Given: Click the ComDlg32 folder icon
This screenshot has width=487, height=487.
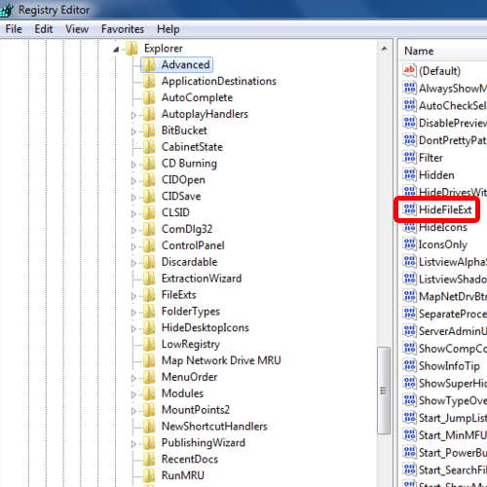Looking at the screenshot, I should [149, 229].
